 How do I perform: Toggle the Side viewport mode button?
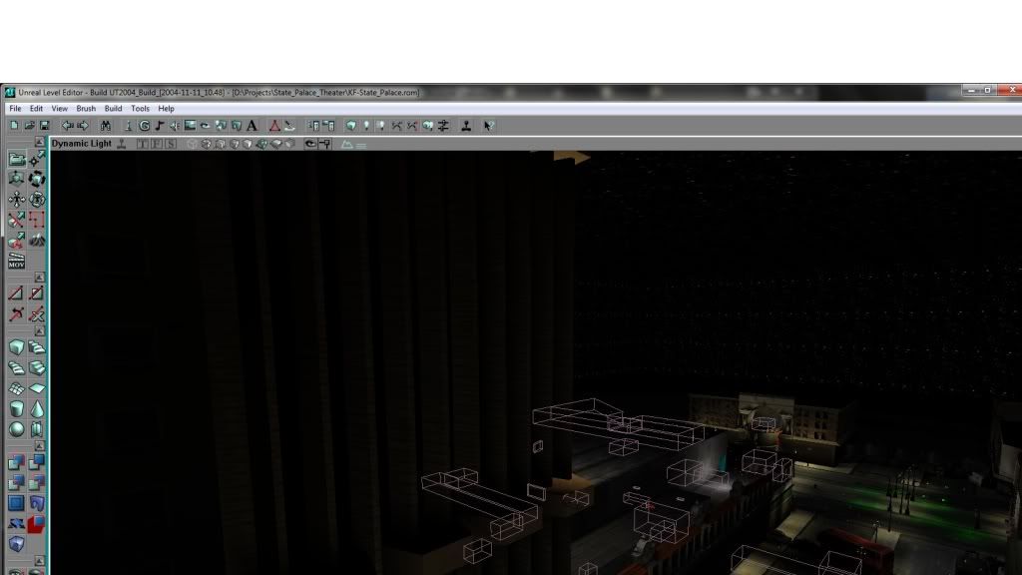171,144
